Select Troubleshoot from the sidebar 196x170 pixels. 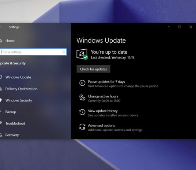click(15, 123)
